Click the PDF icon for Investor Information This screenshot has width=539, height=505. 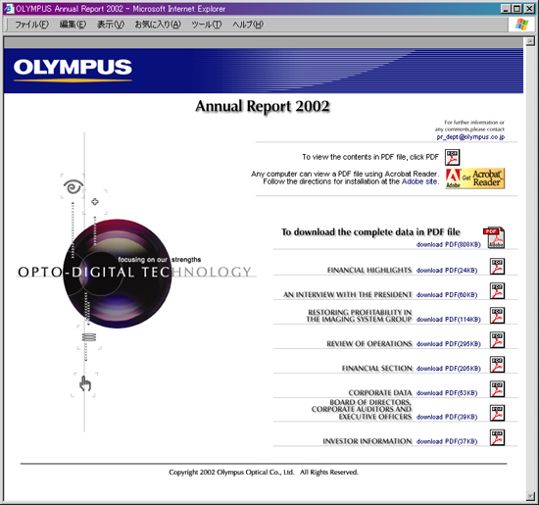point(497,437)
